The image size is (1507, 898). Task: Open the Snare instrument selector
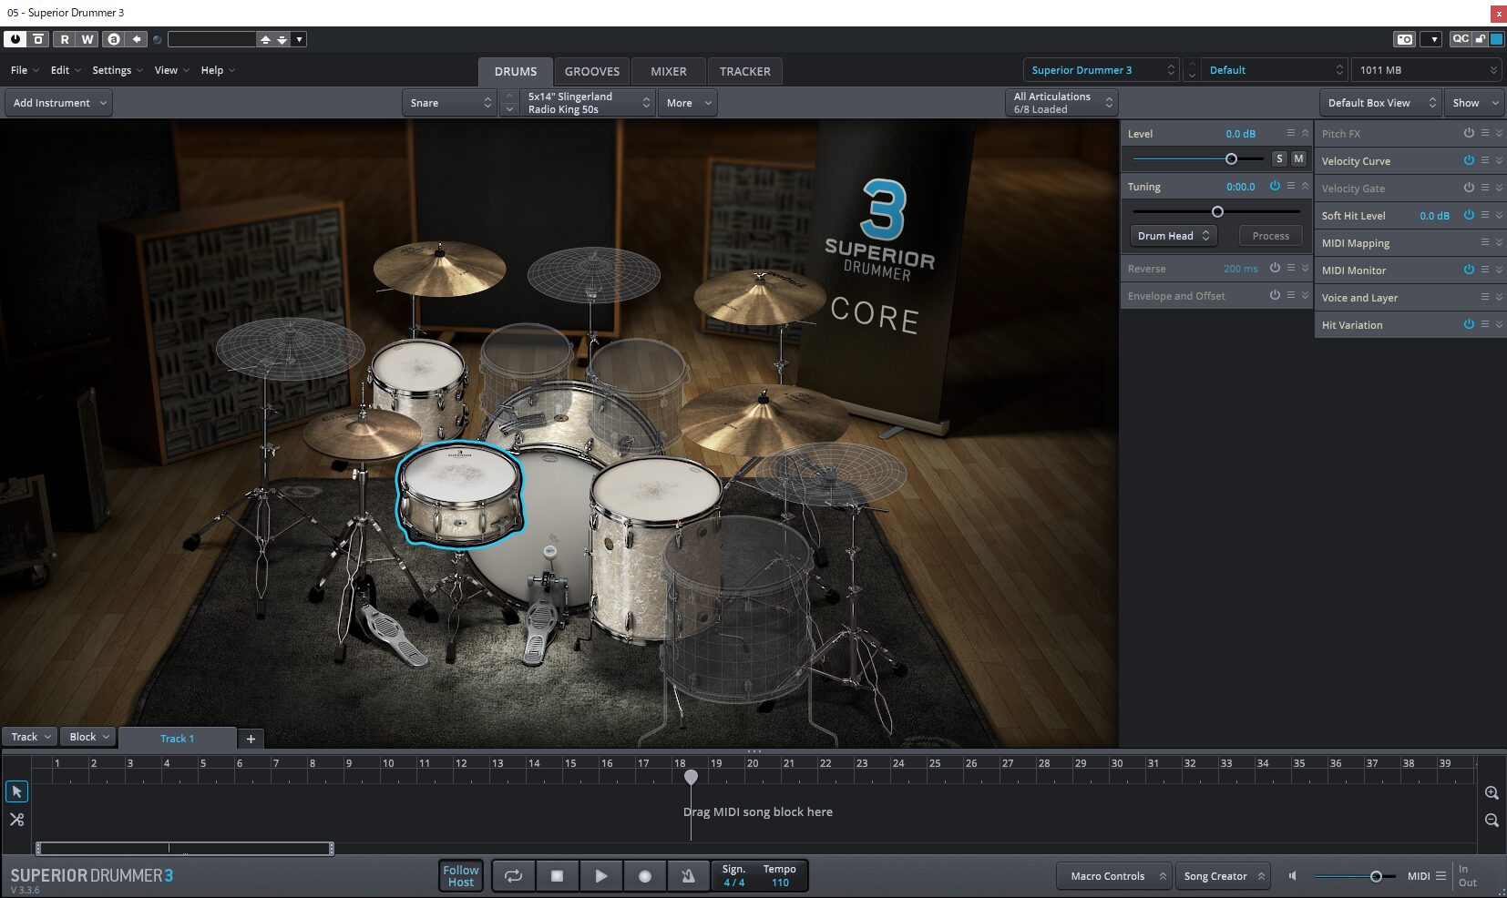(x=450, y=103)
